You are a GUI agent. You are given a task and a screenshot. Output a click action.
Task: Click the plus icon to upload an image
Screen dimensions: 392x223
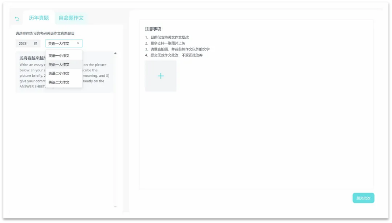(x=160, y=76)
